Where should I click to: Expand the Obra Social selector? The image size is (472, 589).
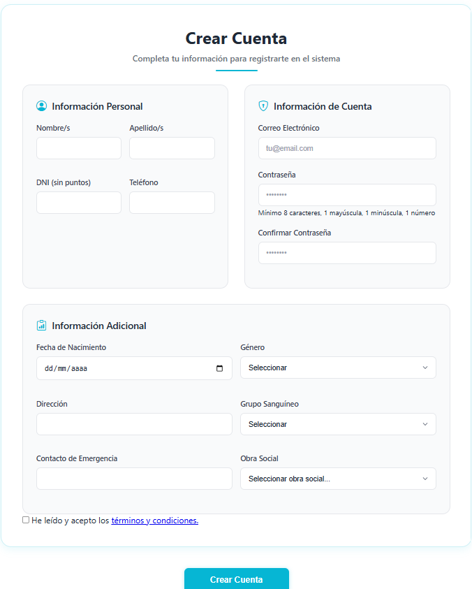338,479
